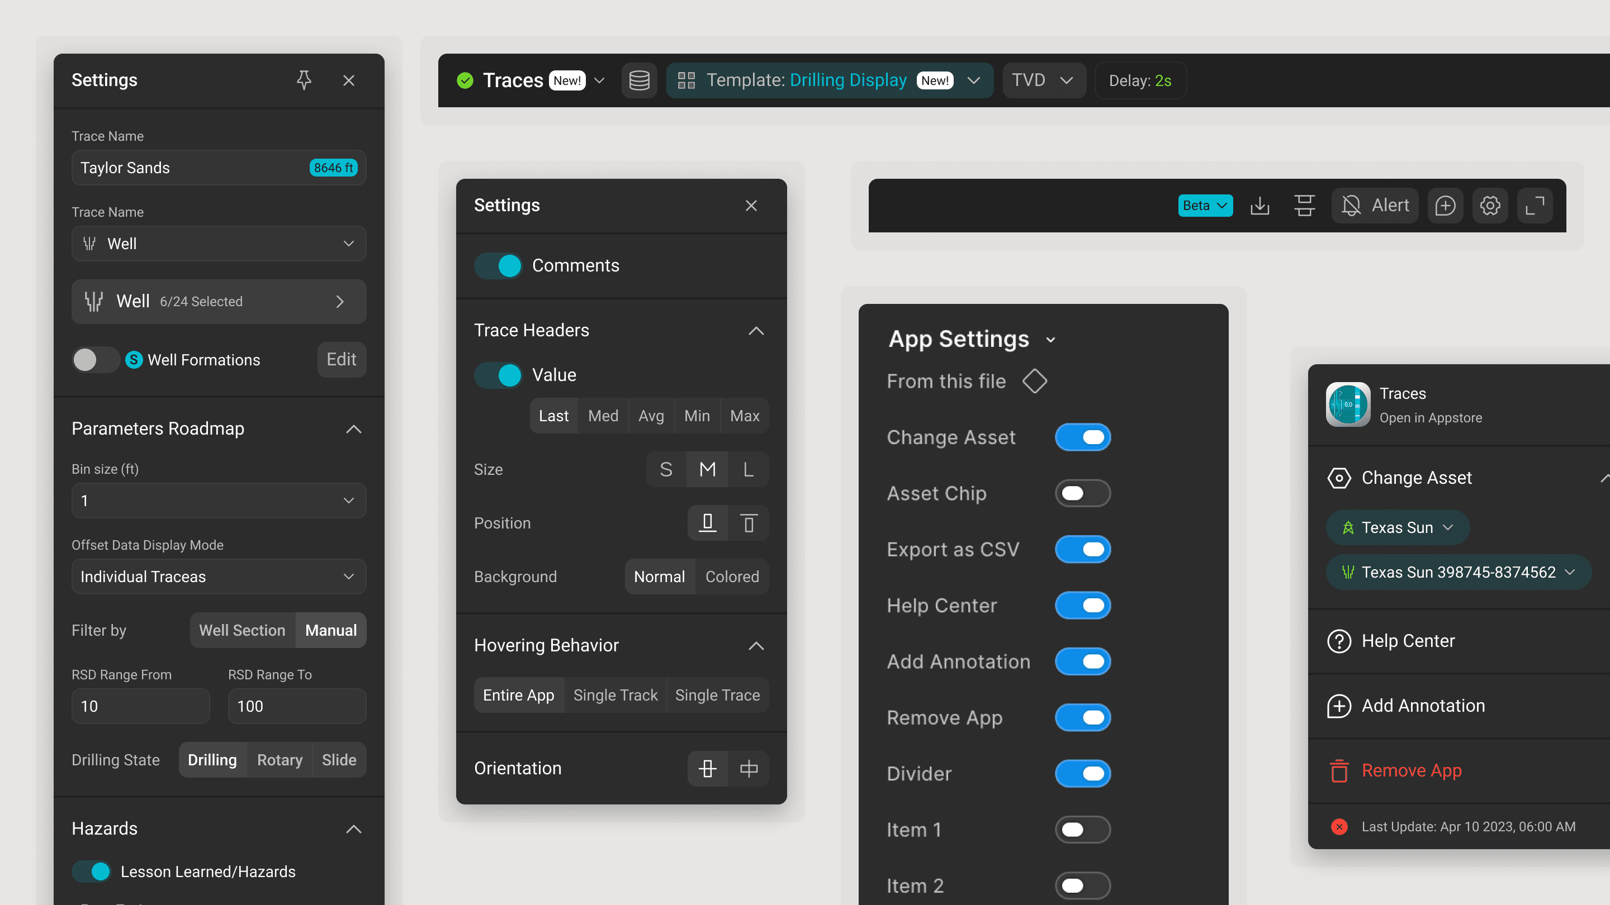1610x905 pixels.
Task: Click the Alert bell button
Action: 1375,206
